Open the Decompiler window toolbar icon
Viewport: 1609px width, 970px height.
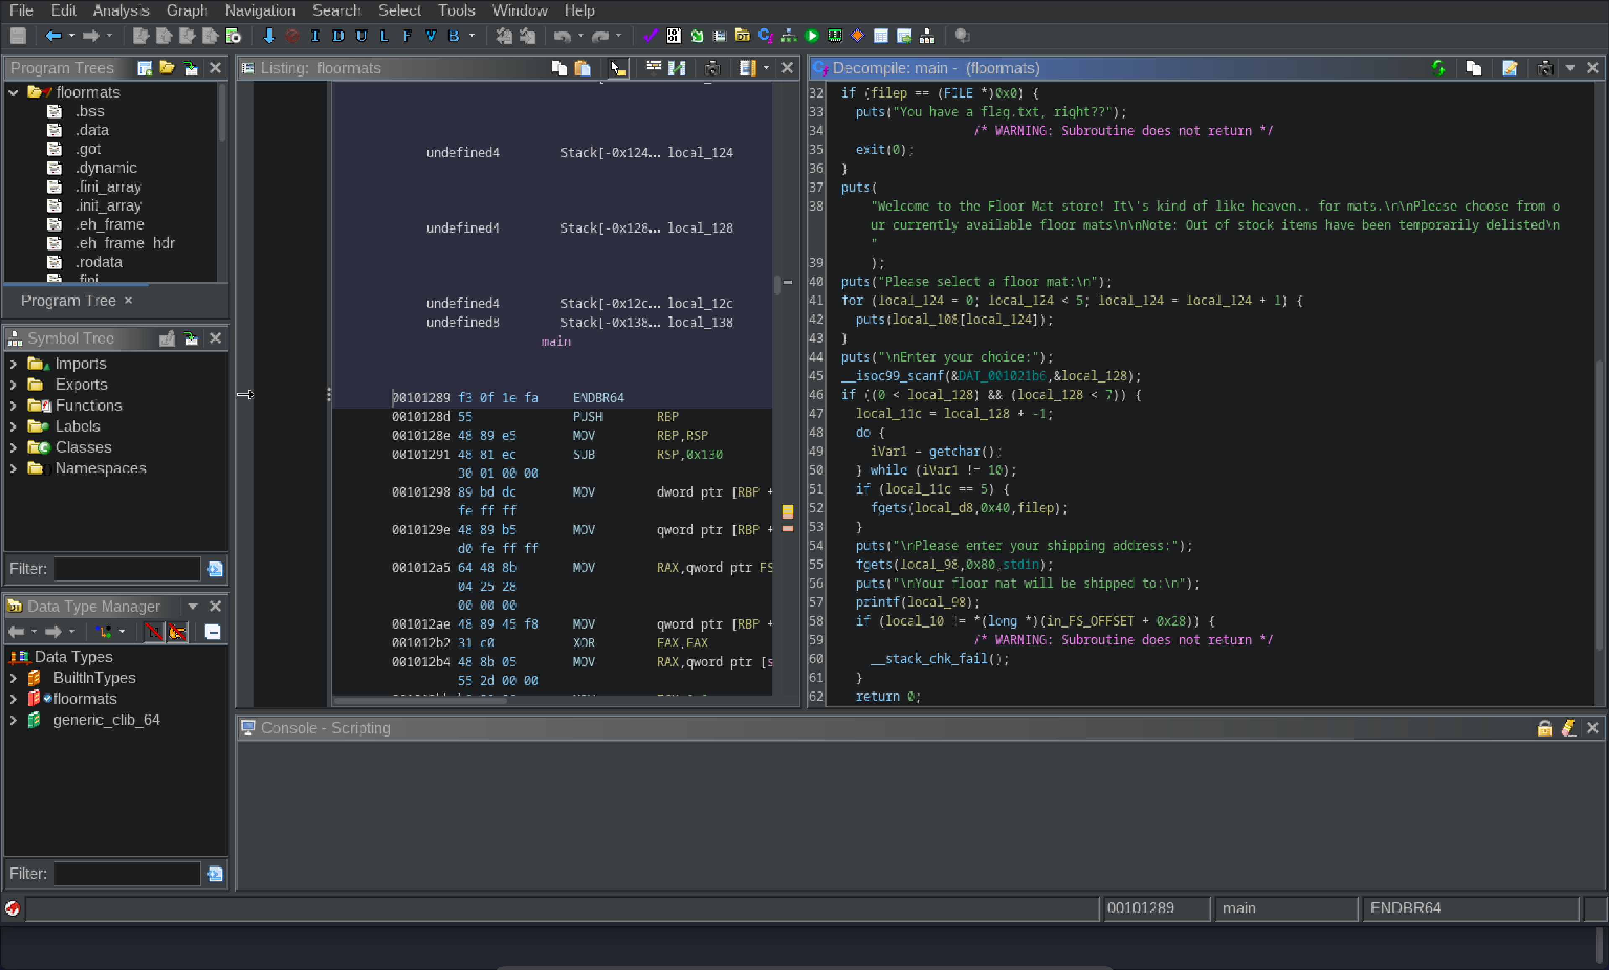[x=765, y=36]
